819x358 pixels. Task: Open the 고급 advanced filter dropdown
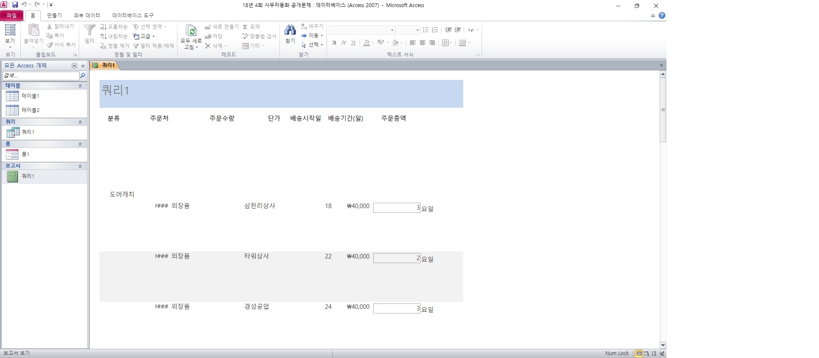click(144, 37)
